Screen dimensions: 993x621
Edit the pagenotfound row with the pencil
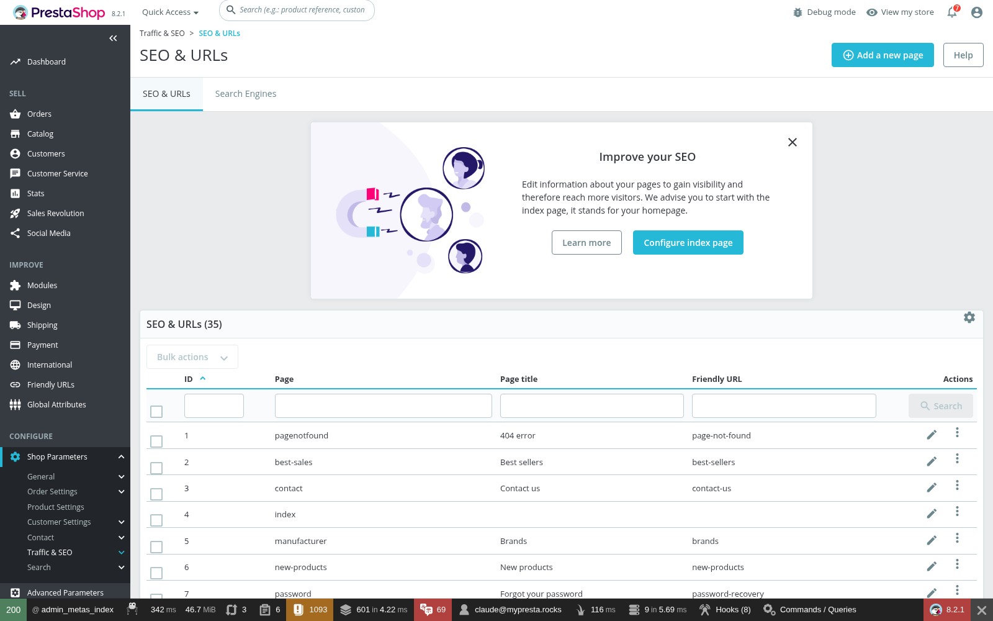coord(932,435)
